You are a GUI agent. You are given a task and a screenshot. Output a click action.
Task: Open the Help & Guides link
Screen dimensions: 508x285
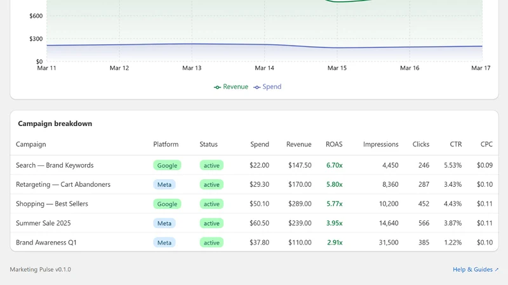click(476, 270)
